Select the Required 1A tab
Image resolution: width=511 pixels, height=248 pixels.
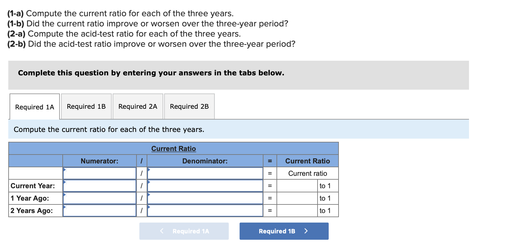[x=34, y=107]
